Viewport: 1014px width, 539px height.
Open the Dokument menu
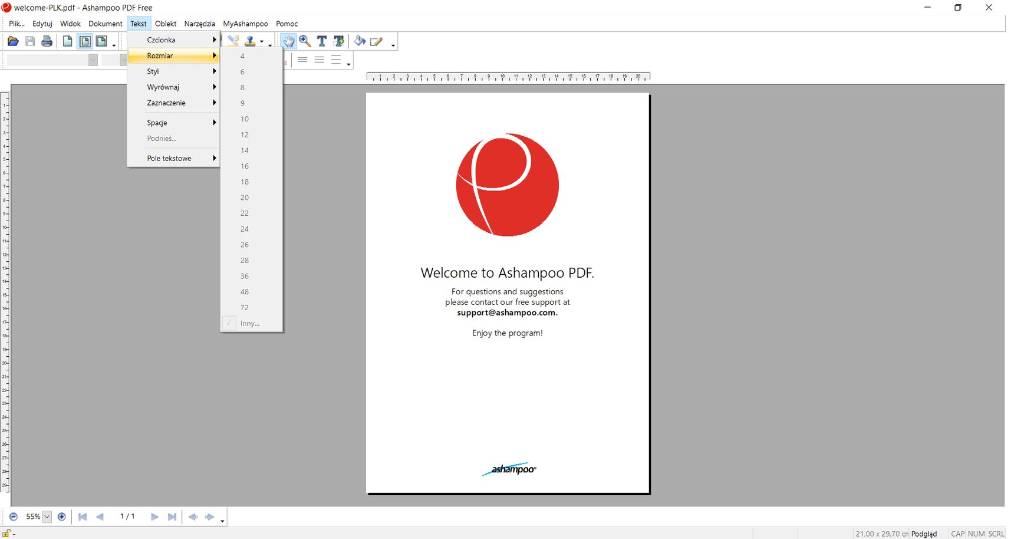click(x=106, y=24)
